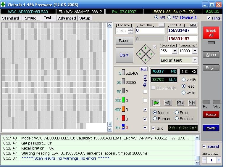Open the block size dropdown
Screen dimensions: 226x167
(174, 51)
